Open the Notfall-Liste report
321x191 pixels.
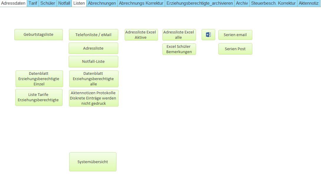[x=93, y=62]
